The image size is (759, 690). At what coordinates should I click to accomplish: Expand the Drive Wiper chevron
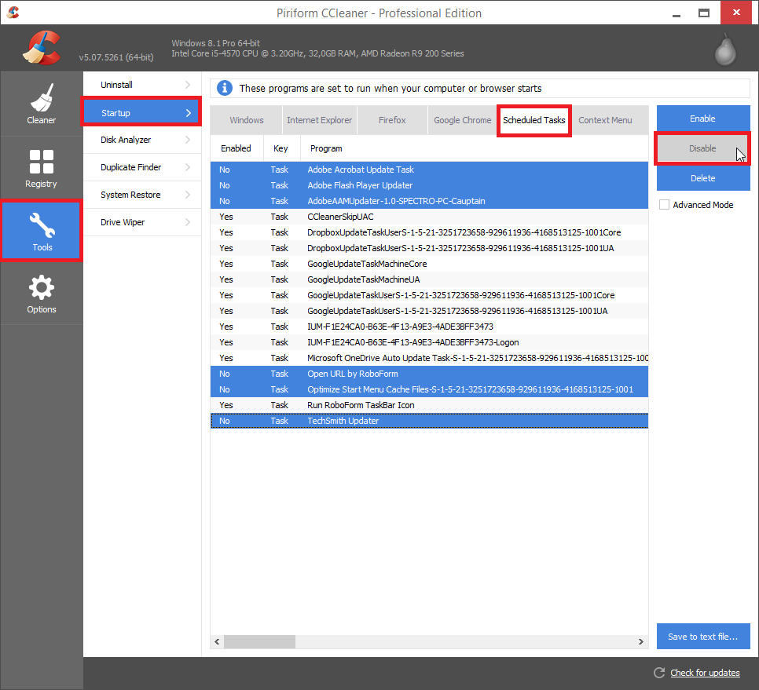tap(188, 222)
